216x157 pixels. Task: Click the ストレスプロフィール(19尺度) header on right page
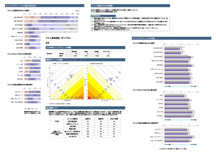coord(172,38)
